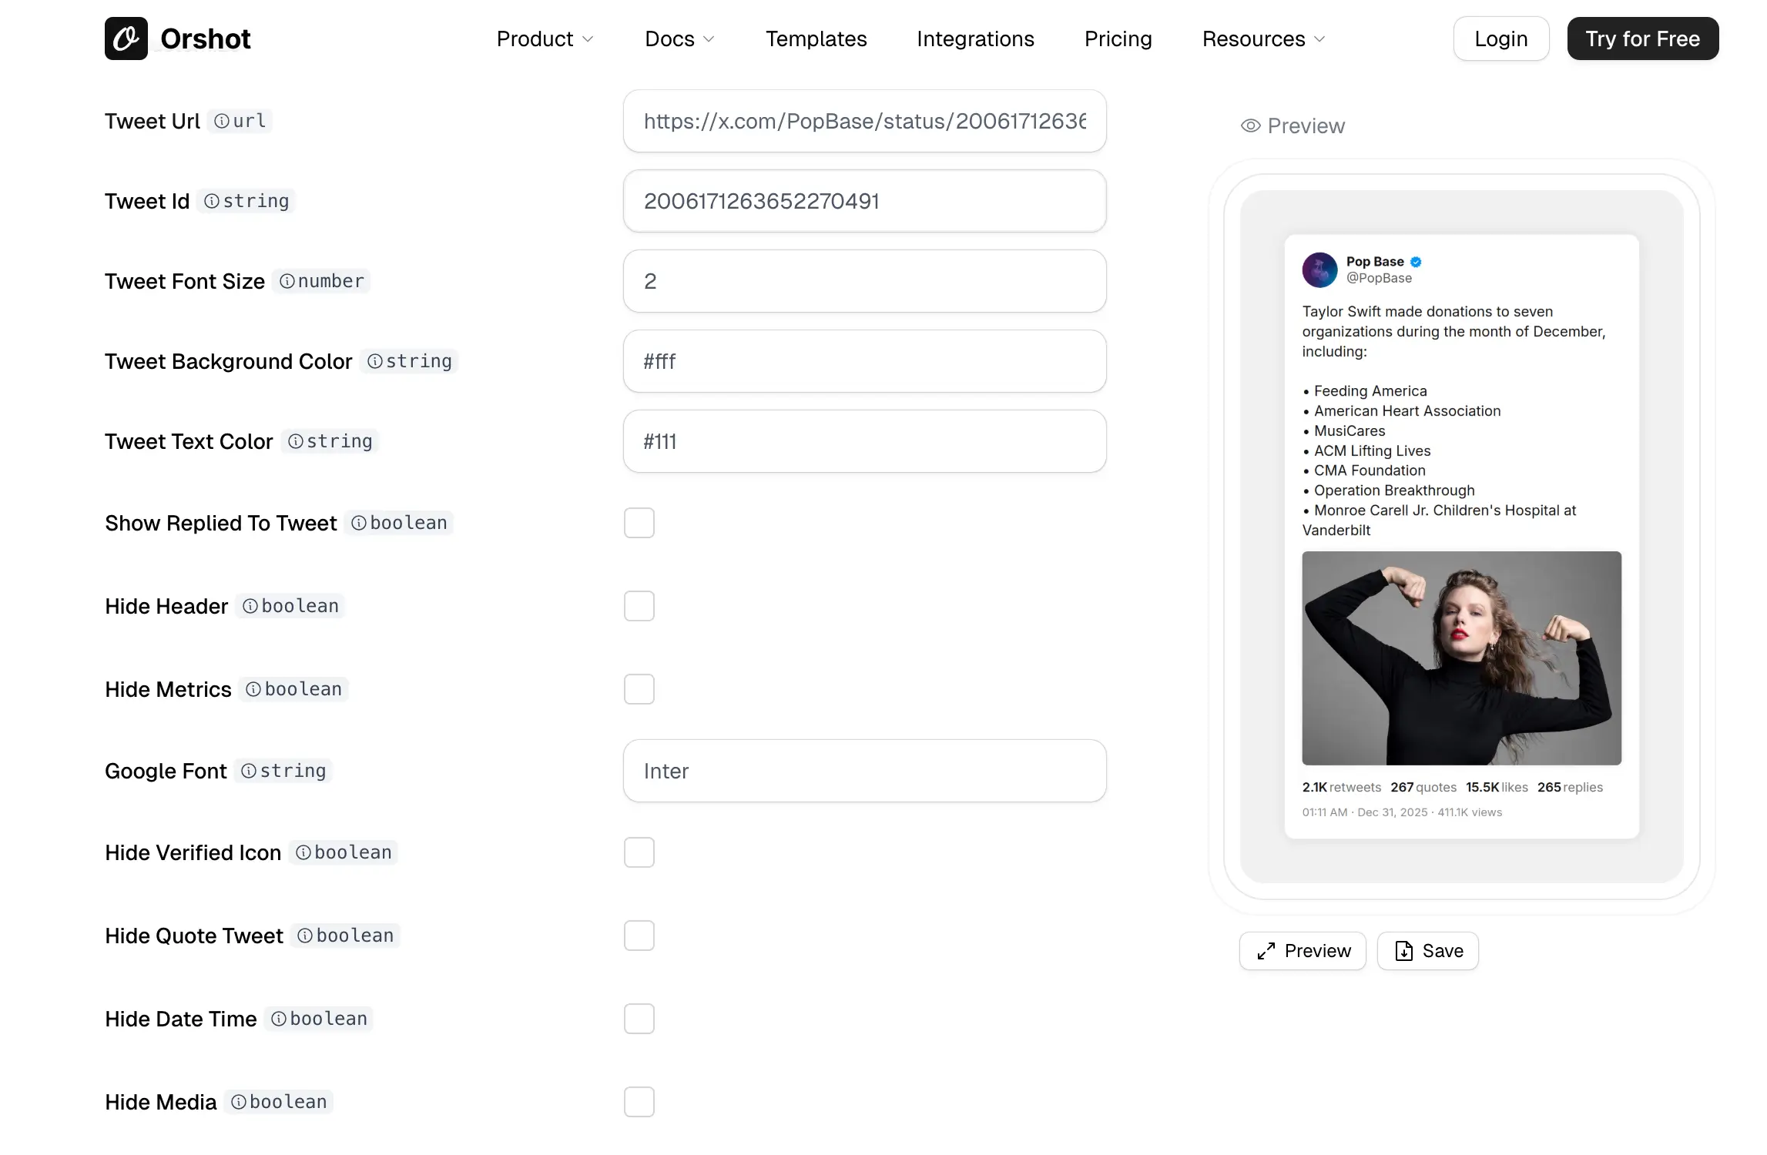Viewport: 1767px width, 1155px height.
Task: Click info icon next to Tweet Font Size
Action: click(x=287, y=281)
